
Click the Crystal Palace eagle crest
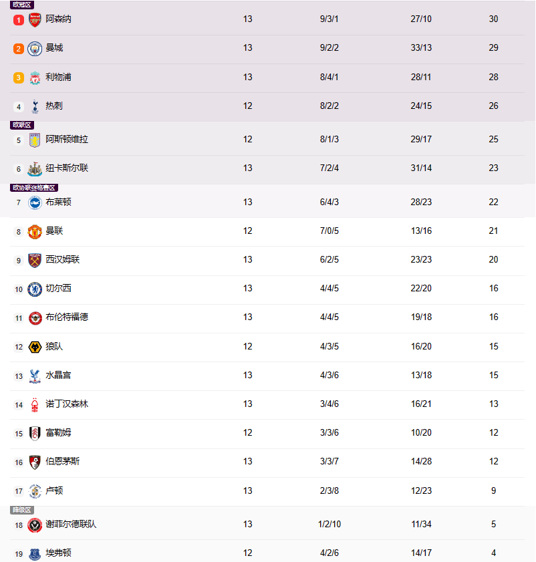point(35,376)
